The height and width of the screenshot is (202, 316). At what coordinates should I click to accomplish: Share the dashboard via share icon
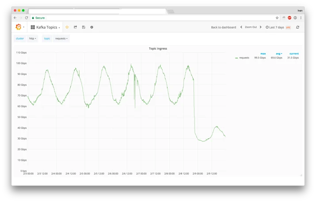pyautogui.click(x=76, y=27)
